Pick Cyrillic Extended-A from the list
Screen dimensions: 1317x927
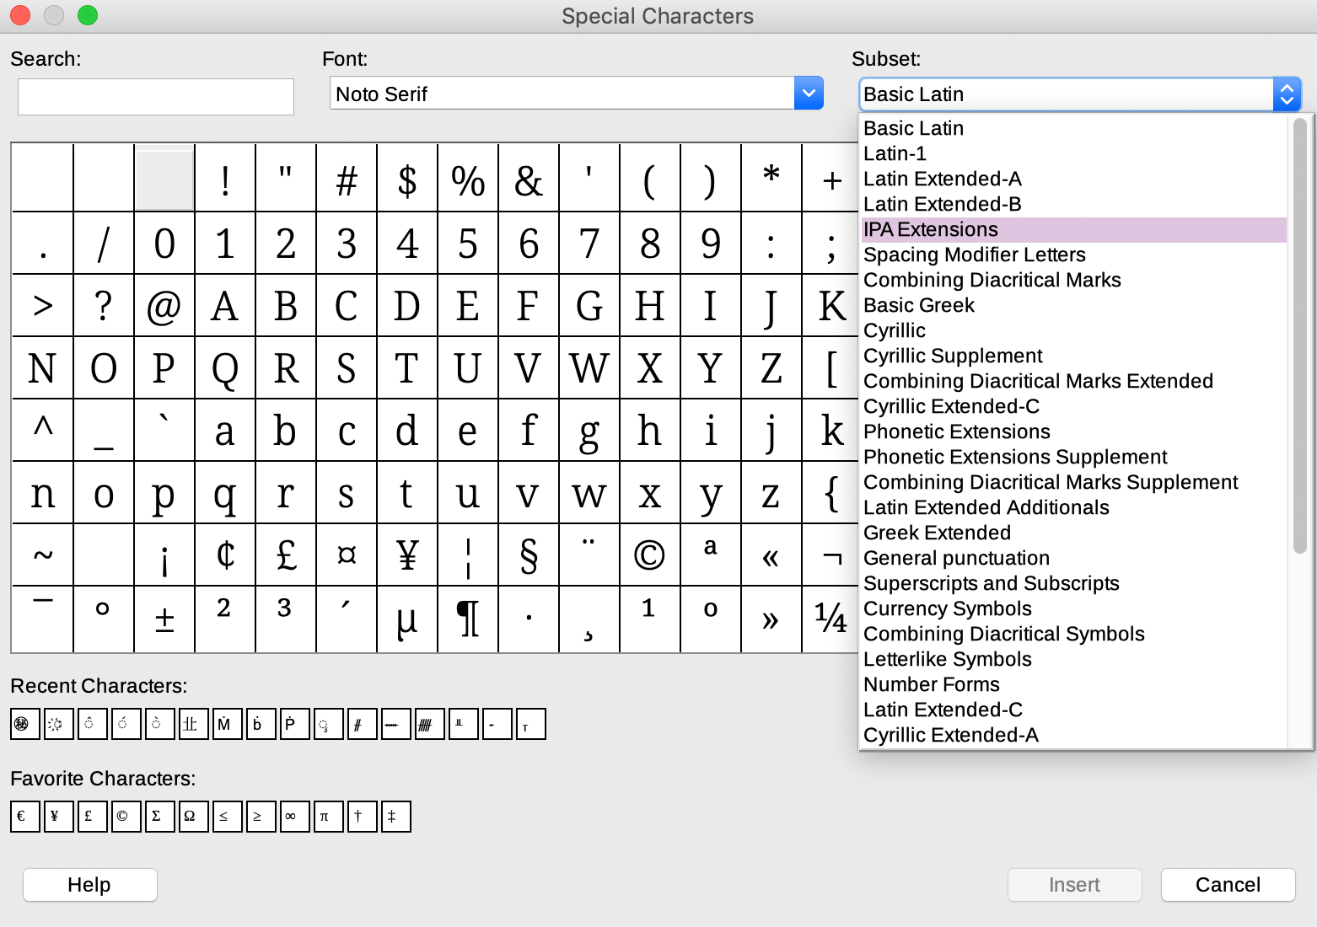1073,735
